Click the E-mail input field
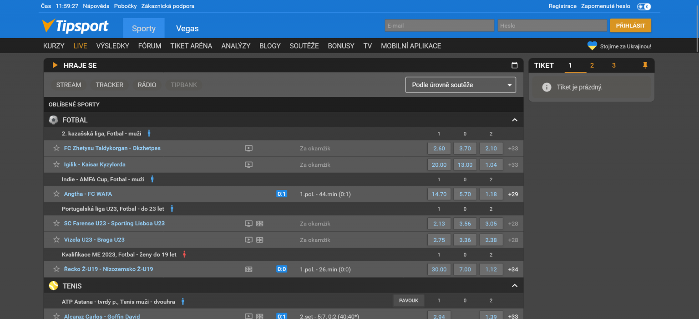Screen dimensions: 699x319 (x=439, y=25)
